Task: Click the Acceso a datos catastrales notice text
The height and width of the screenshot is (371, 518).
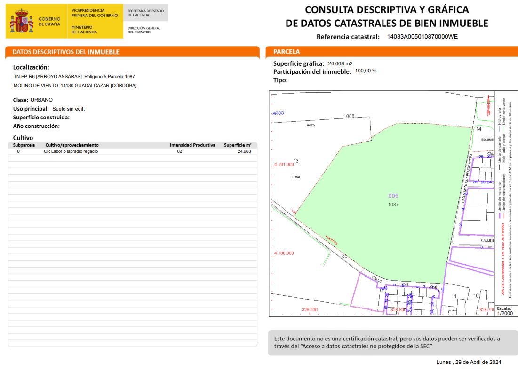Action: point(387,343)
